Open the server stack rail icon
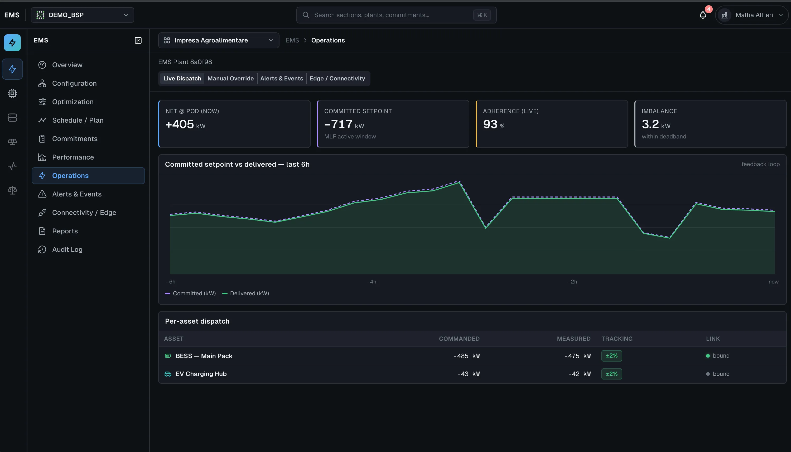 coord(12,118)
